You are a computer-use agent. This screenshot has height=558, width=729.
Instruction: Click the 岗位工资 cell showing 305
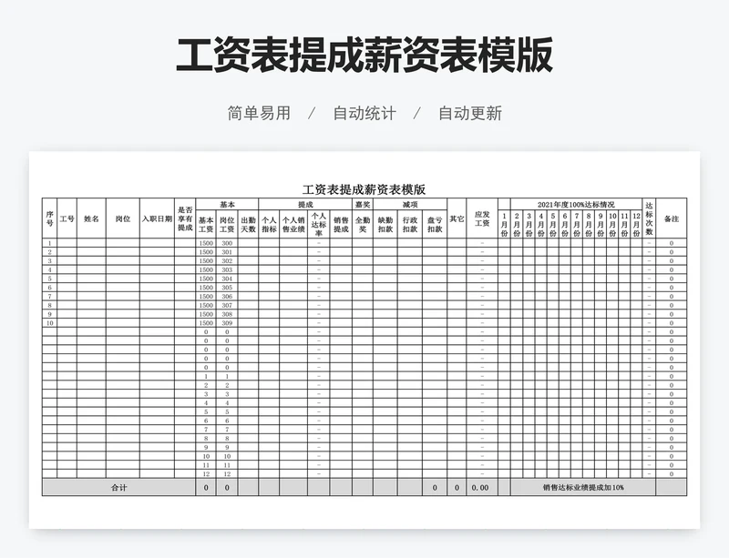pyautogui.click(x=227, y=287)
